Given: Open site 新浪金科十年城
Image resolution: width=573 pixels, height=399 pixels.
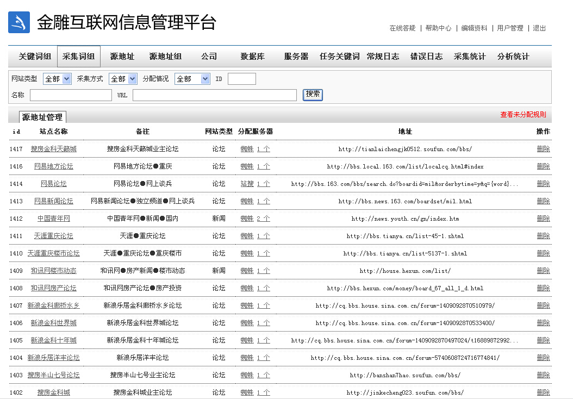Looking at the screenshot, I should click(54, 340).
